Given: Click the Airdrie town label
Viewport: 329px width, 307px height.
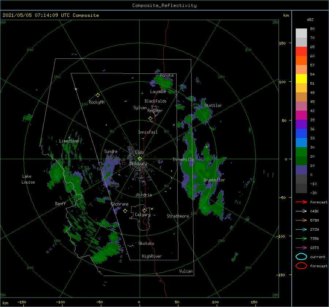Looking at the screenshot, I should pos(144,195).
